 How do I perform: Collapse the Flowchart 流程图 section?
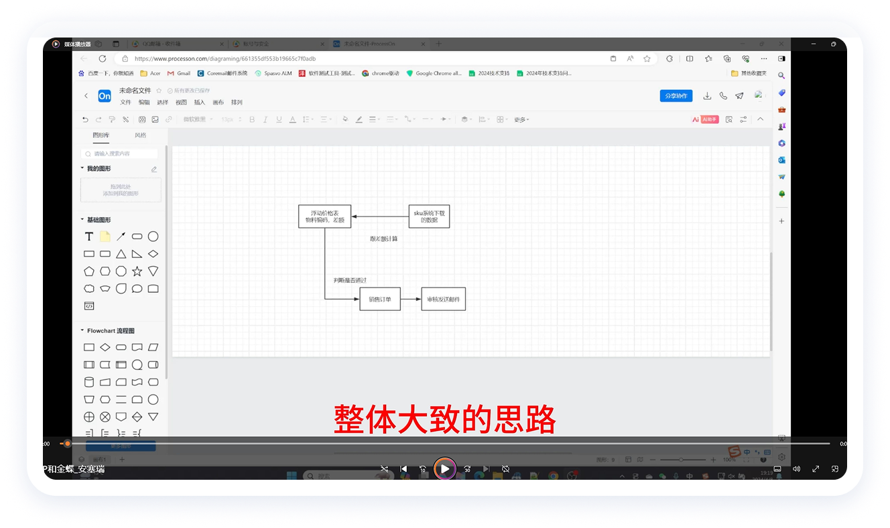(x=82, y=330)
